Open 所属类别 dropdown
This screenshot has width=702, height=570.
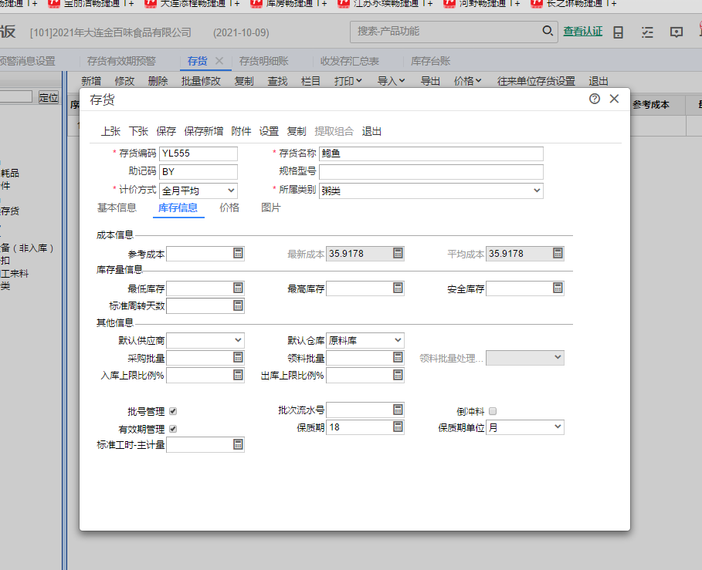[537, 191]
